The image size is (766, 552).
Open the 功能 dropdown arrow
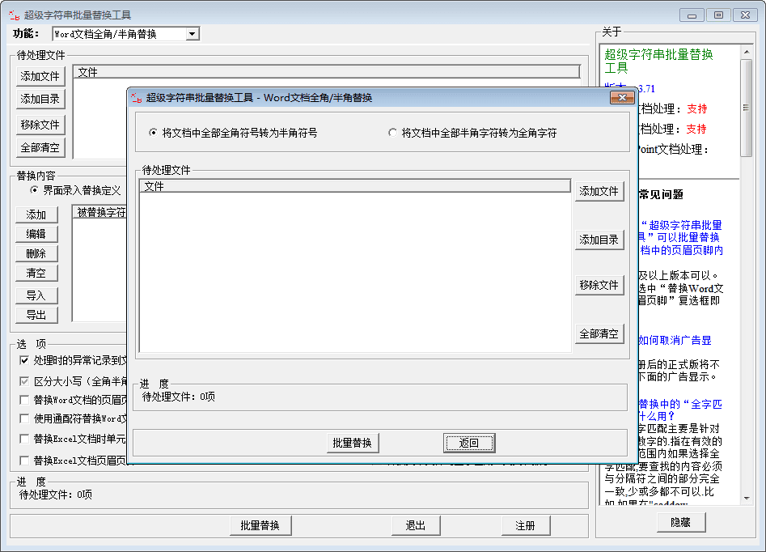(x=193, y=34)
